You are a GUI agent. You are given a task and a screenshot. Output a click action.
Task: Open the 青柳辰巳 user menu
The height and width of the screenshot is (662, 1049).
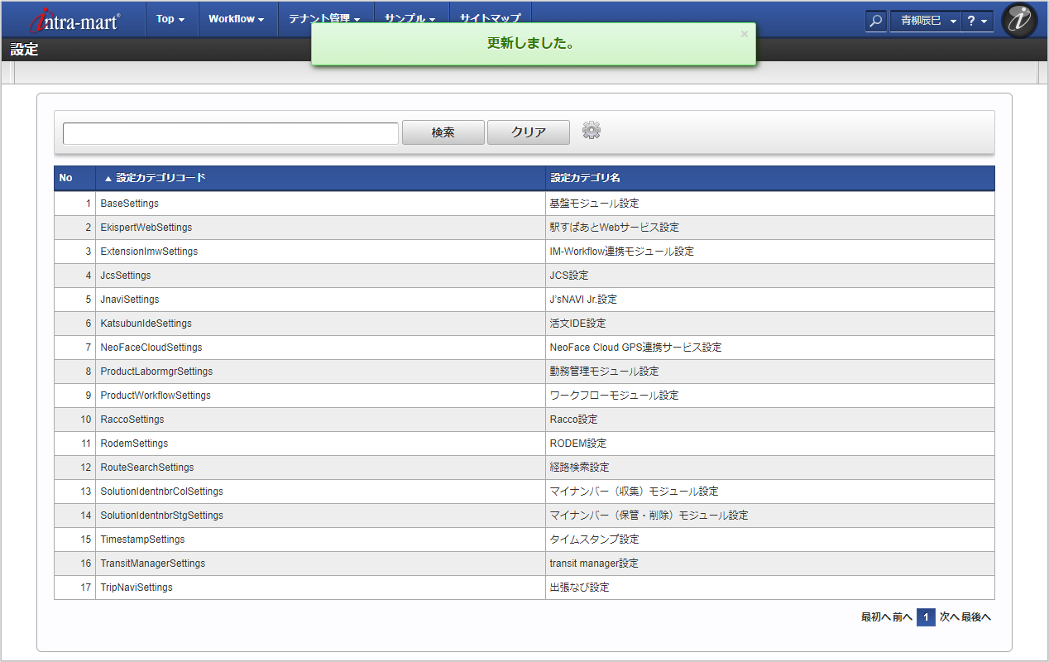pos(925,21)
